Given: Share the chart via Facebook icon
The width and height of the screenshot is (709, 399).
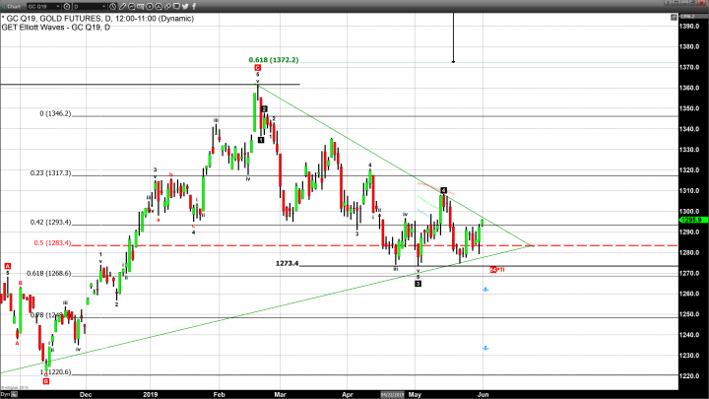Looking at the screenshot, I should [194, 6].
